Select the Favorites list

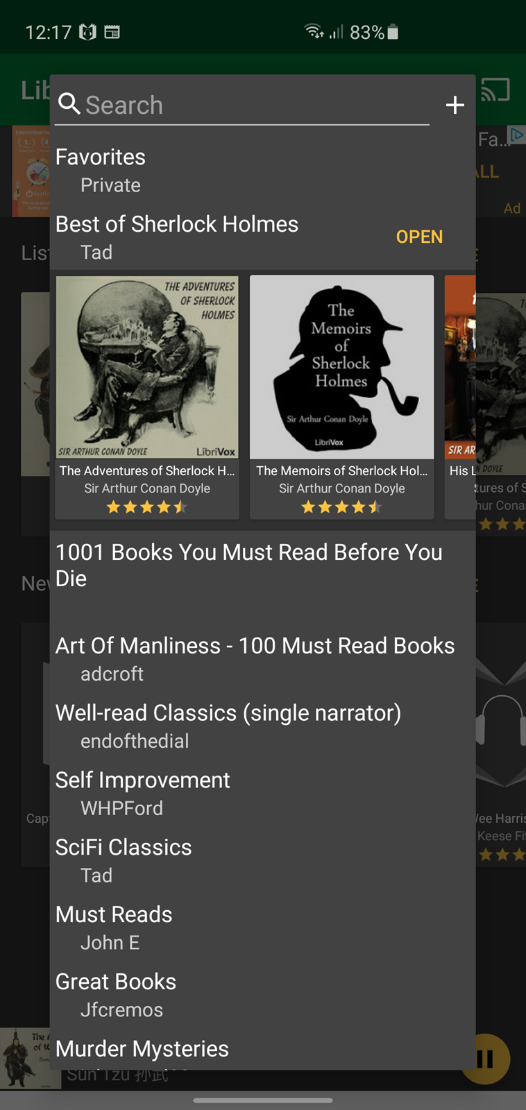pos(262,171)
